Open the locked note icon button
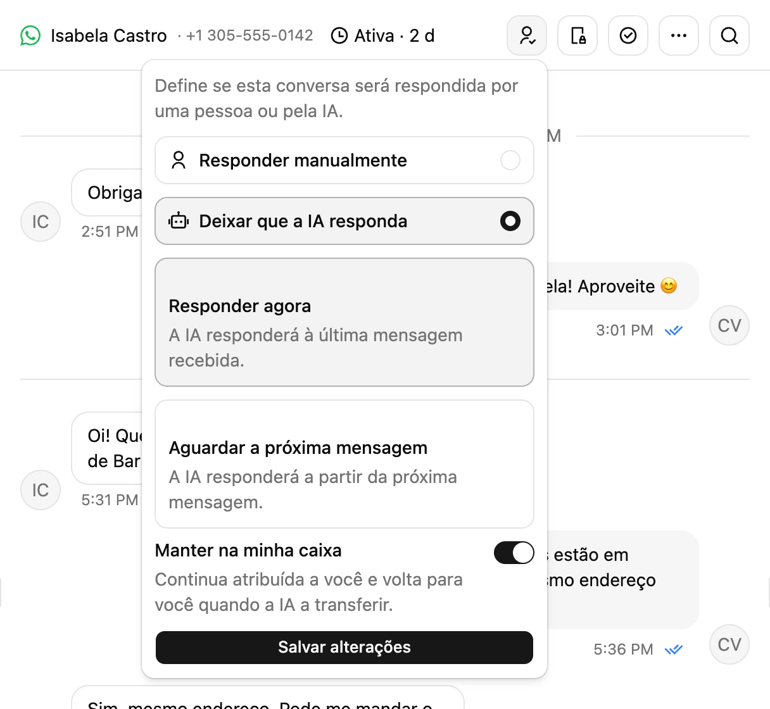The height and width of the screenshot is (709, 770). [x=577, y=35]
